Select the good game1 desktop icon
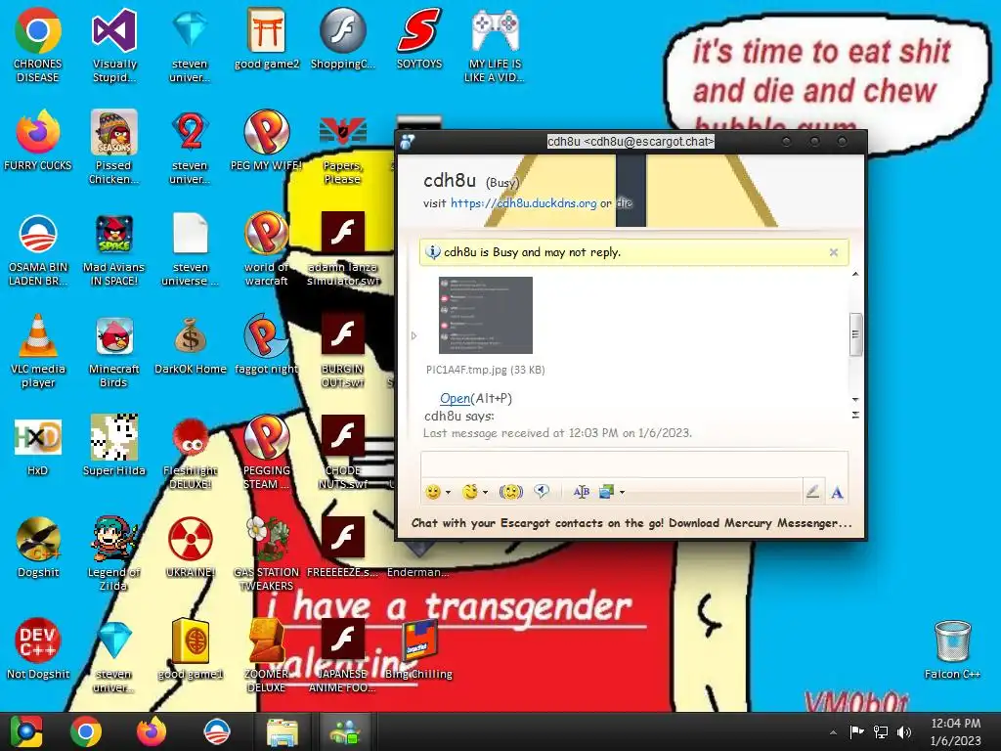The height and width of the screenshot is (751, 1001). coord(191,649)
